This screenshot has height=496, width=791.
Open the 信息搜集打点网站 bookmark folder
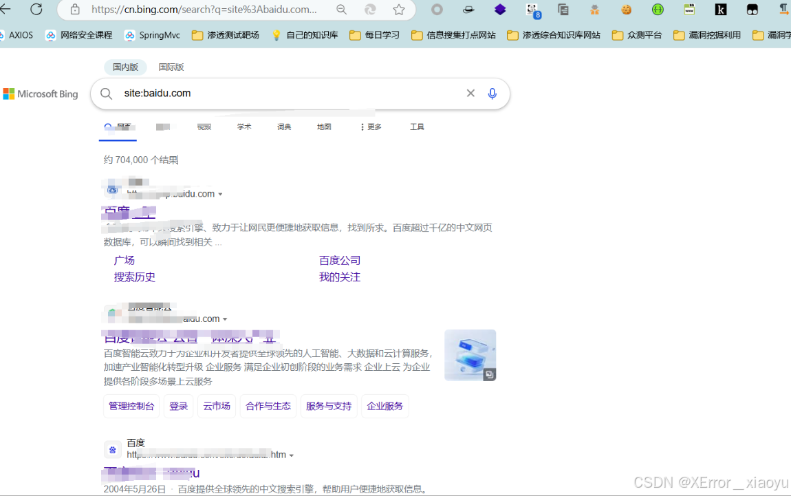pyautogui.click(x=453, y=35)
